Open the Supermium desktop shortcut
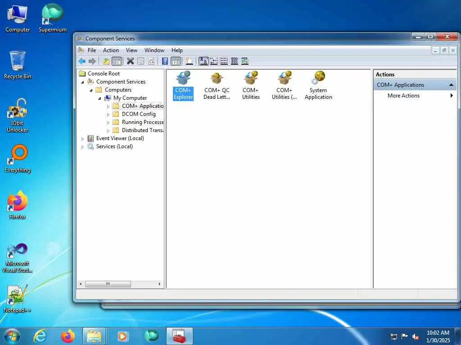461x345 pixels. [53, 18]
